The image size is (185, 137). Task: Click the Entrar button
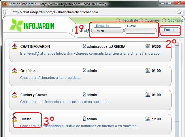pyautogui.click(x=170, y=30)
